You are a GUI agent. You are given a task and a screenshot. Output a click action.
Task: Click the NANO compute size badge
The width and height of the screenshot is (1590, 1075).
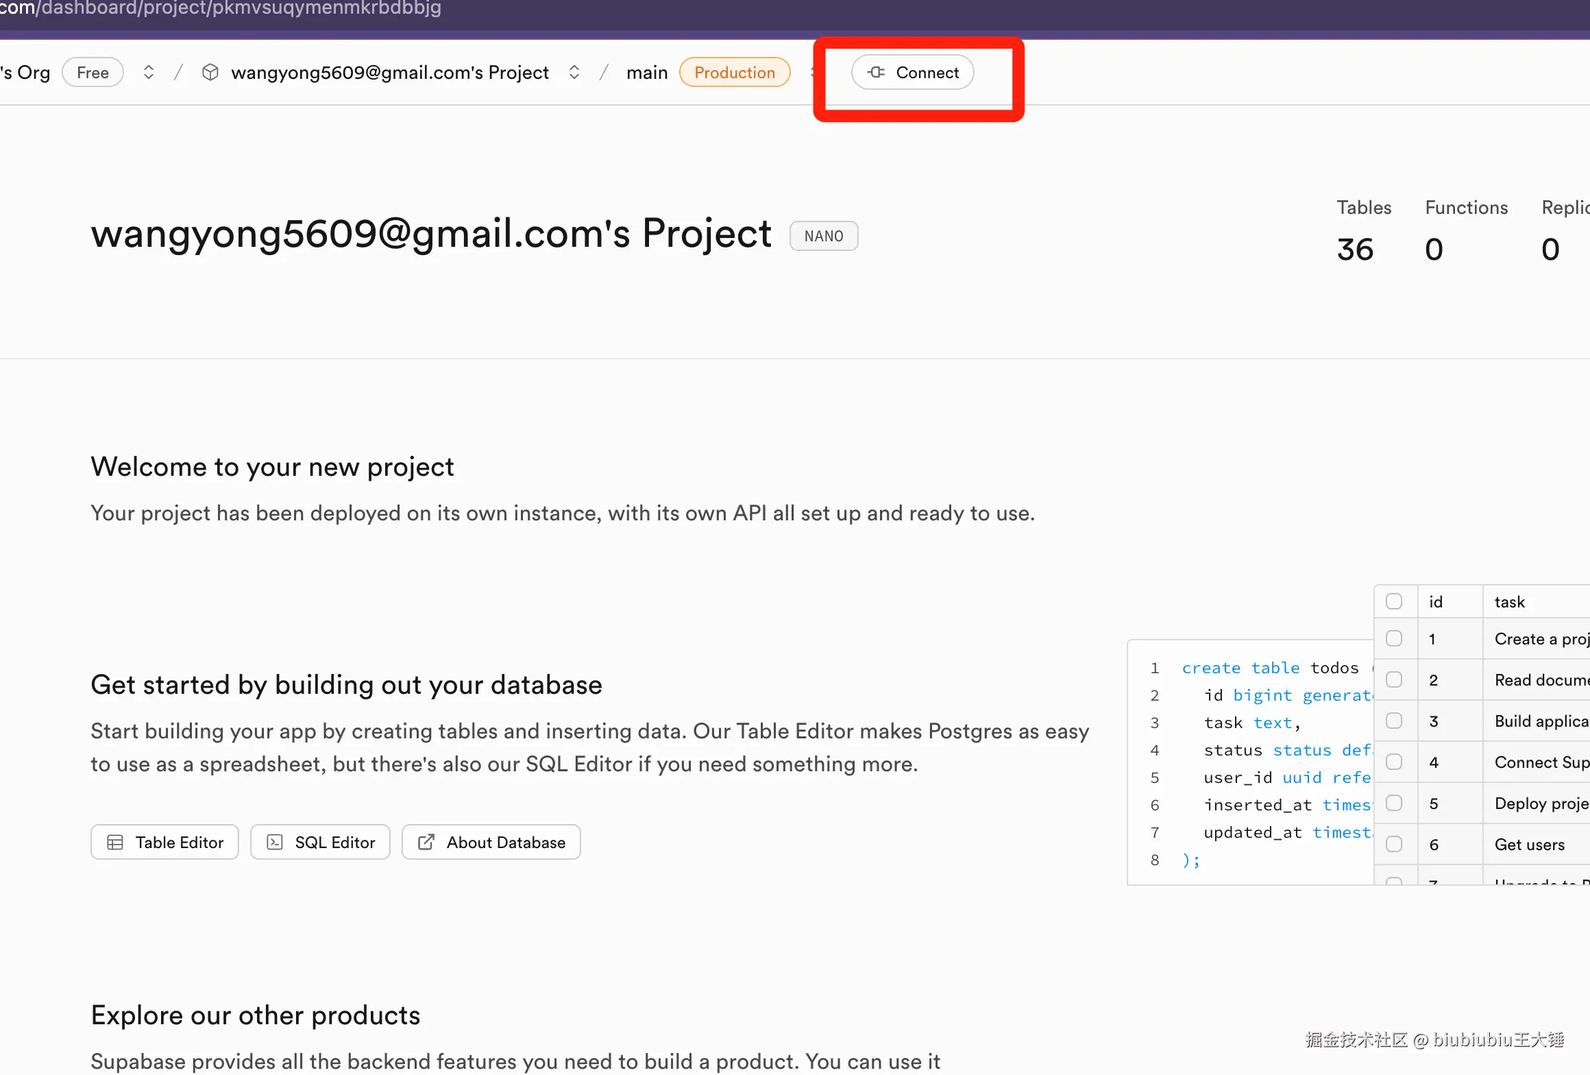tap(823, 236)
